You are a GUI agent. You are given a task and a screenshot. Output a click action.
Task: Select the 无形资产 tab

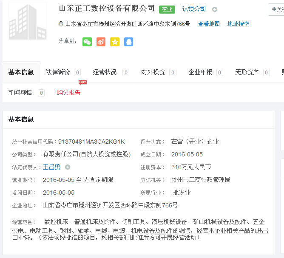click(247, 72)
